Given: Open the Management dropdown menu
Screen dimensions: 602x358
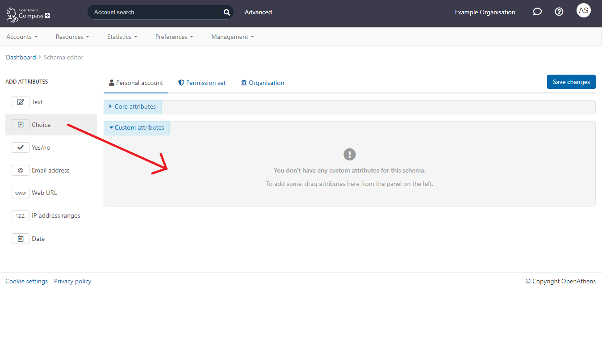Looking at the screenshot, I should [232, 37].
